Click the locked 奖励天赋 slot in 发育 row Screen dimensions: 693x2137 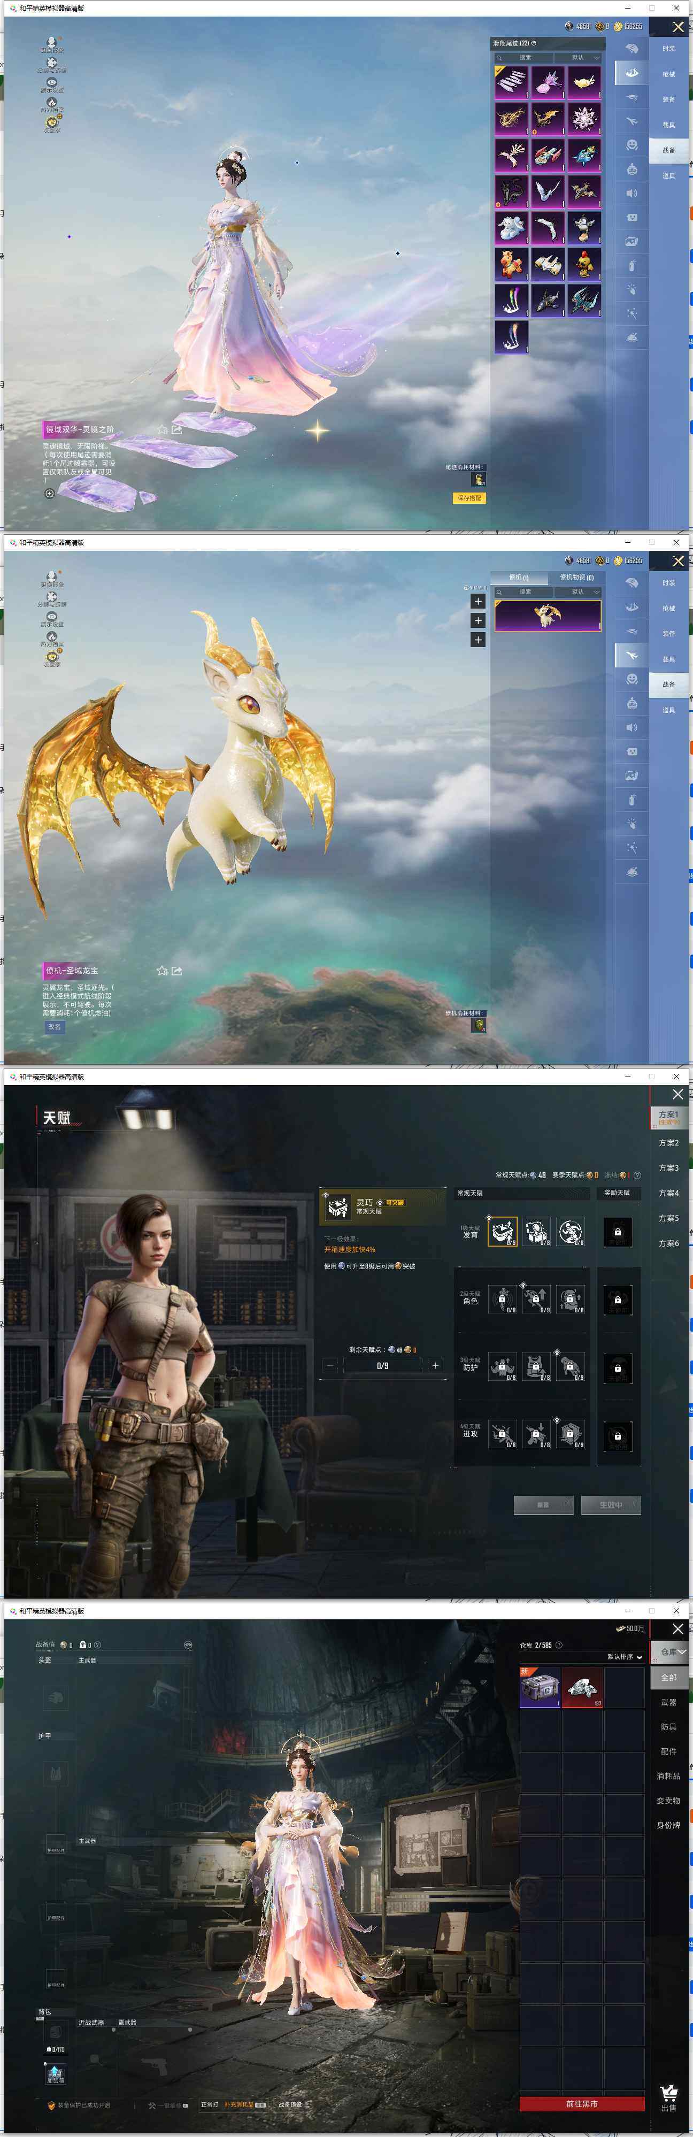tap(618, 1232)
